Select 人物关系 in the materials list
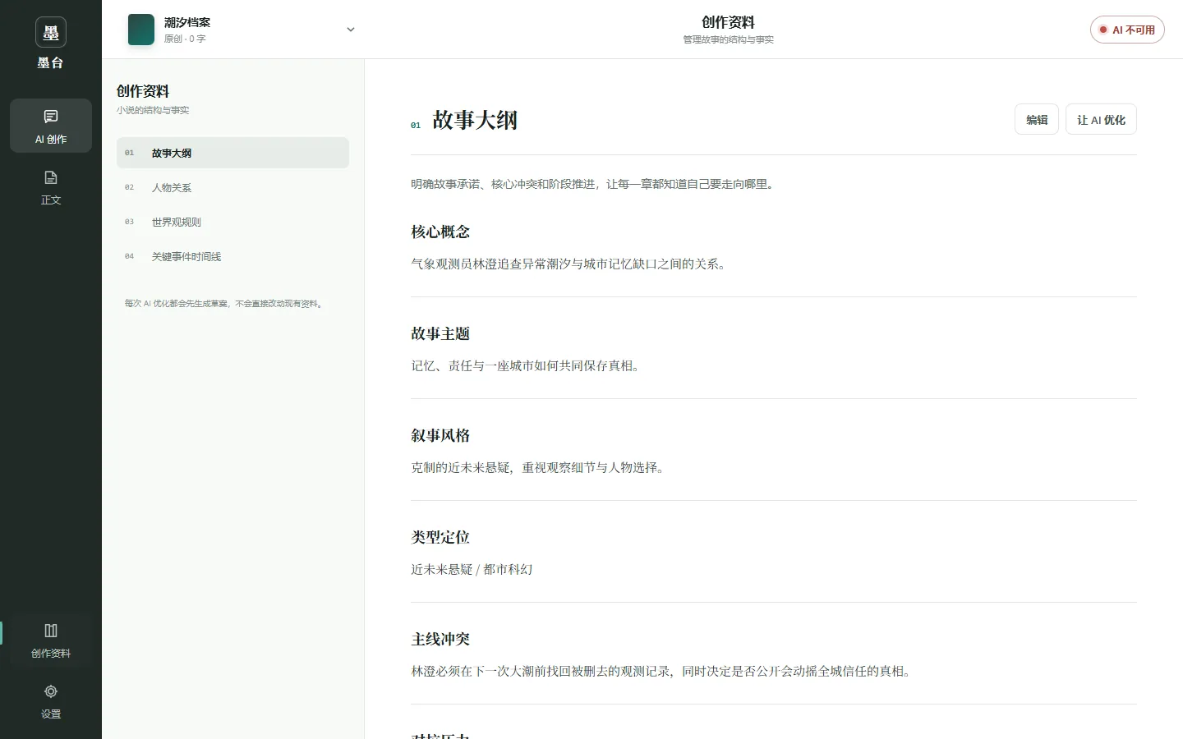The image size is (1183, 739). [232, 187]
